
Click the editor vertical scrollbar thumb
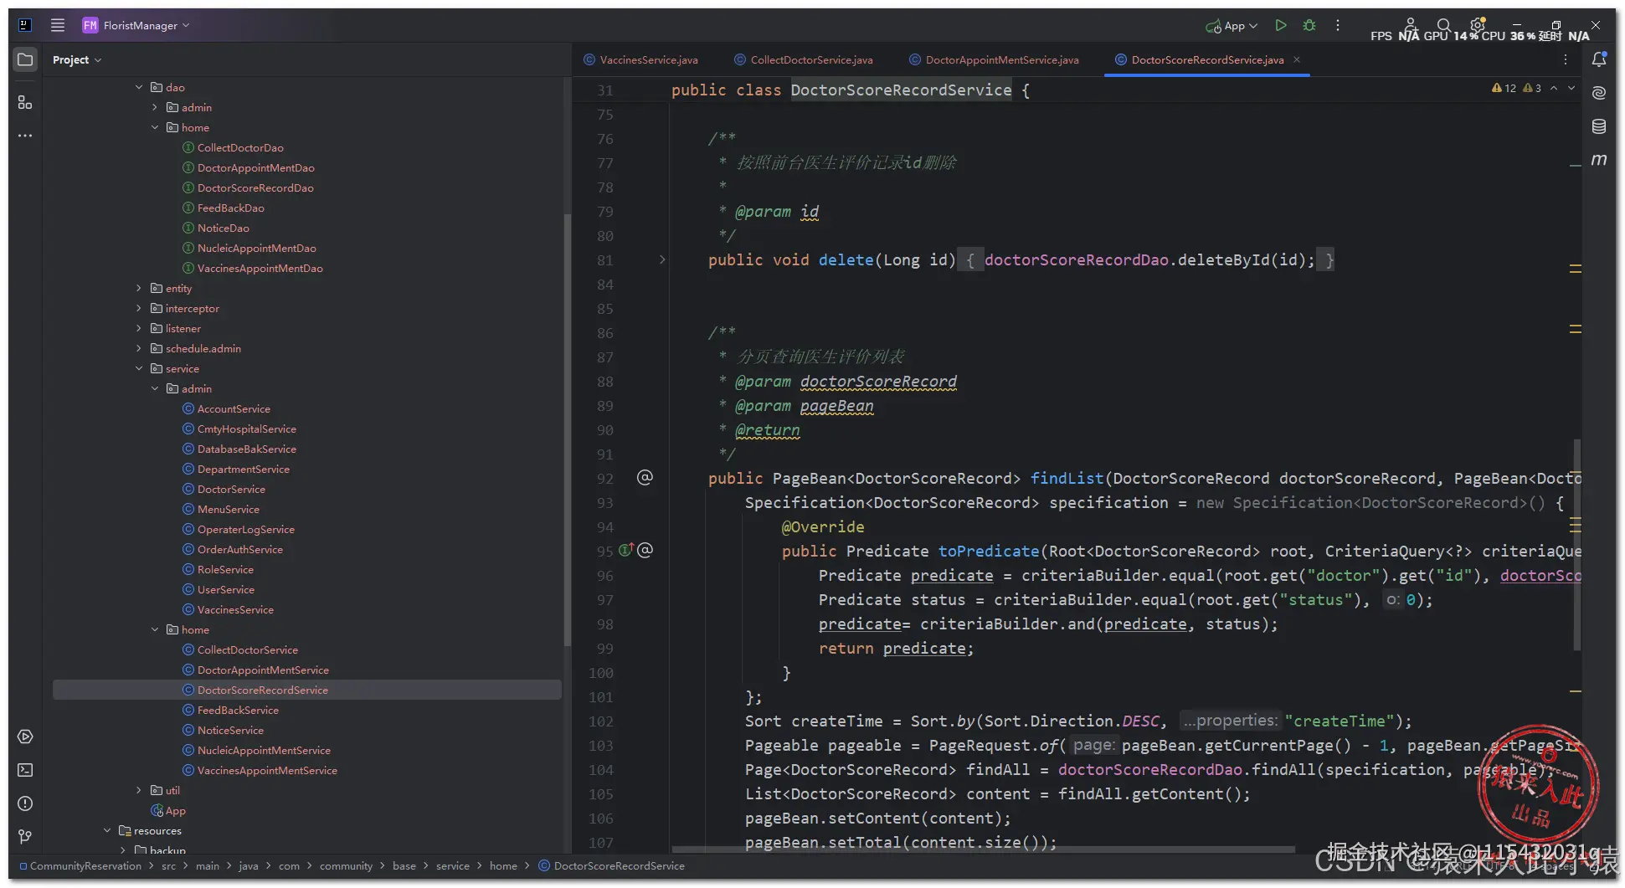(1577, 544)
